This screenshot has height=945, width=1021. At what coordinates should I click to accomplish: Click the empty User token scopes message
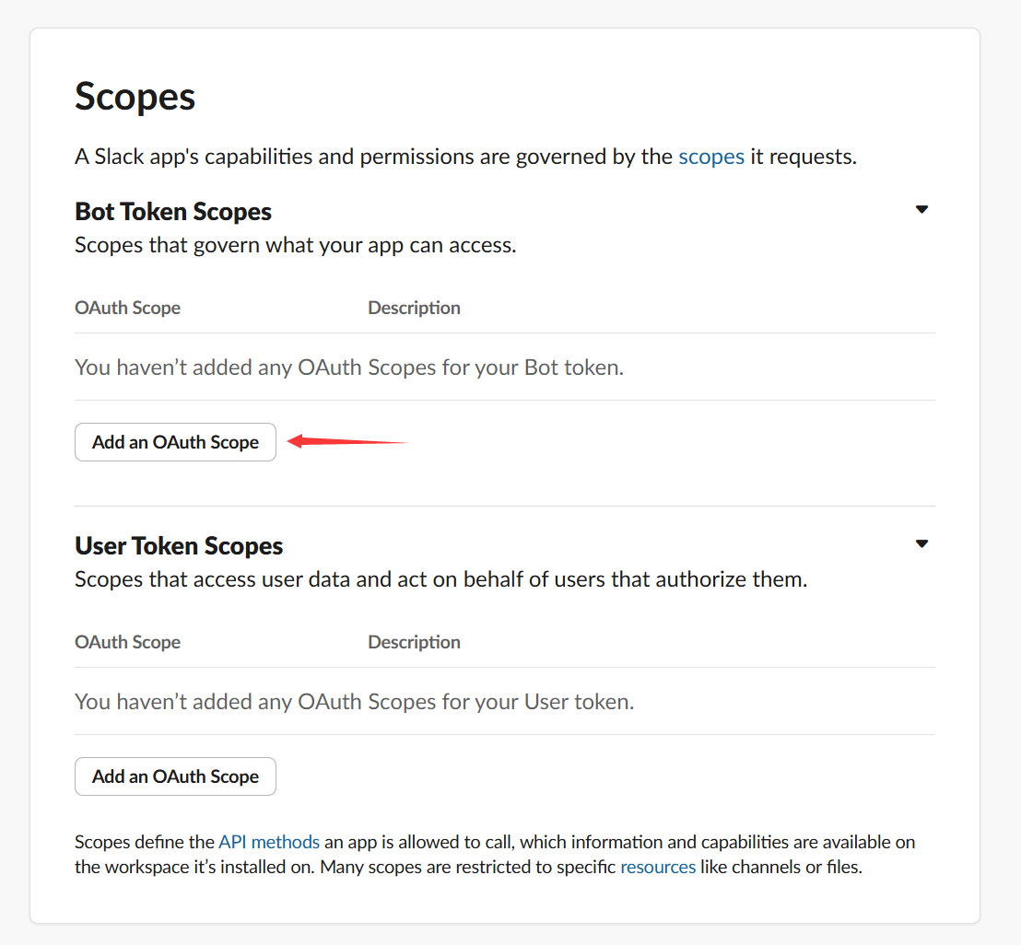[354, 702]
